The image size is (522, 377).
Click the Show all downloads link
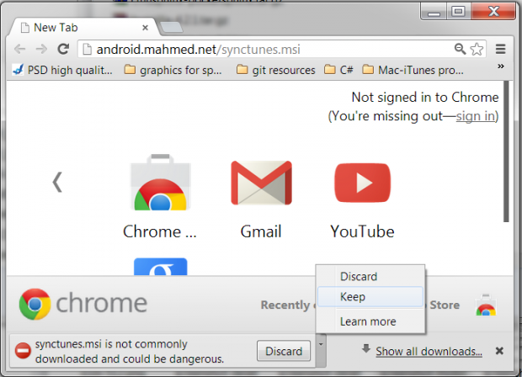click(429, 352)
